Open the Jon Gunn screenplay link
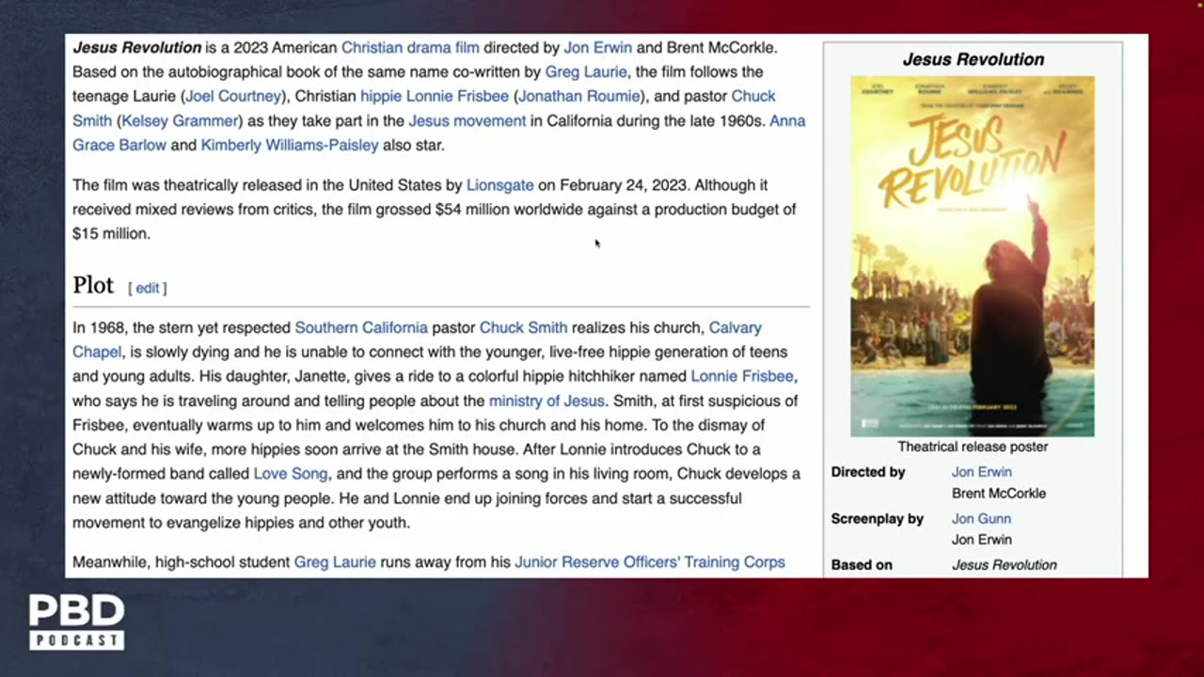The width and height of the screenshot is (1204, 677). (x=981, y=519)
